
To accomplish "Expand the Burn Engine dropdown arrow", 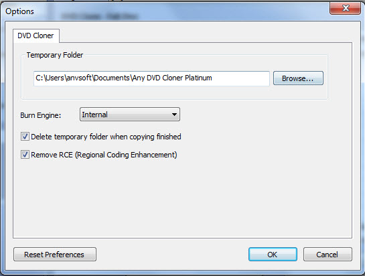I will click(x=174, y=115).
